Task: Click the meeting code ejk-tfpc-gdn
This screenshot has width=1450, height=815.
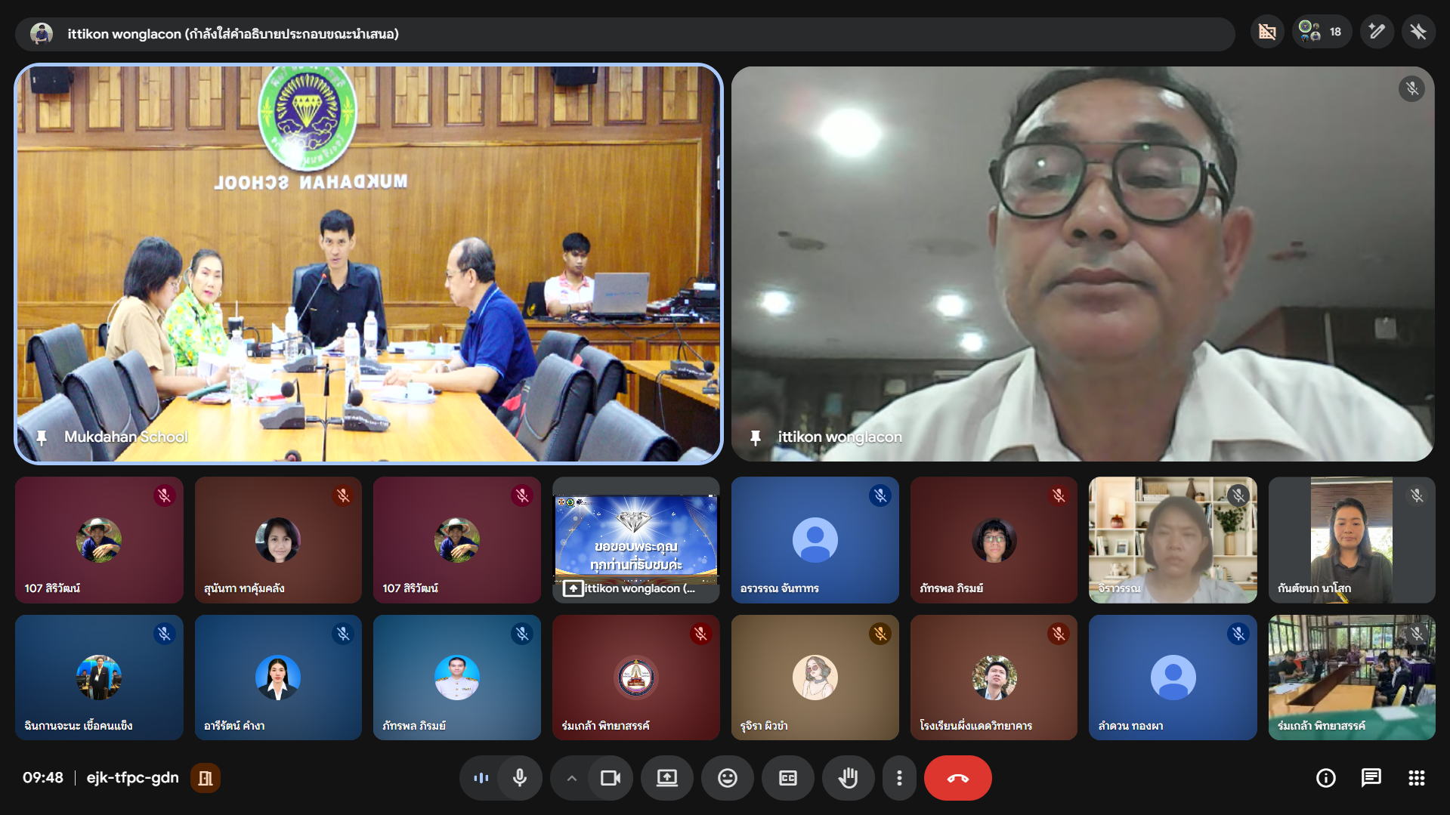Action: [133, 778]
